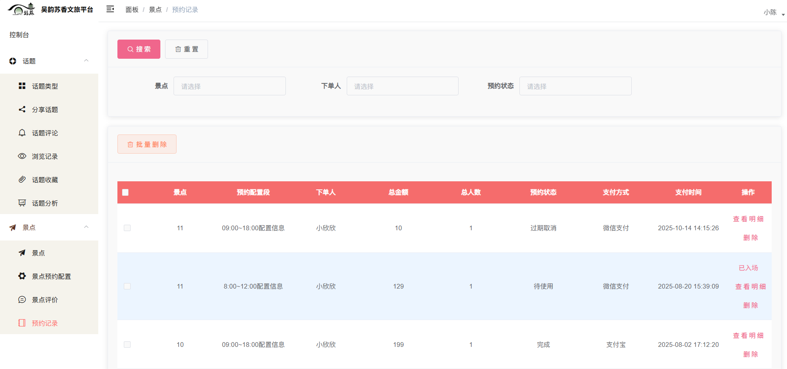This screenshot has width=787, height=369.
Task: Click the 预约记录 breadcrumb text
Action: coord(185,10)
